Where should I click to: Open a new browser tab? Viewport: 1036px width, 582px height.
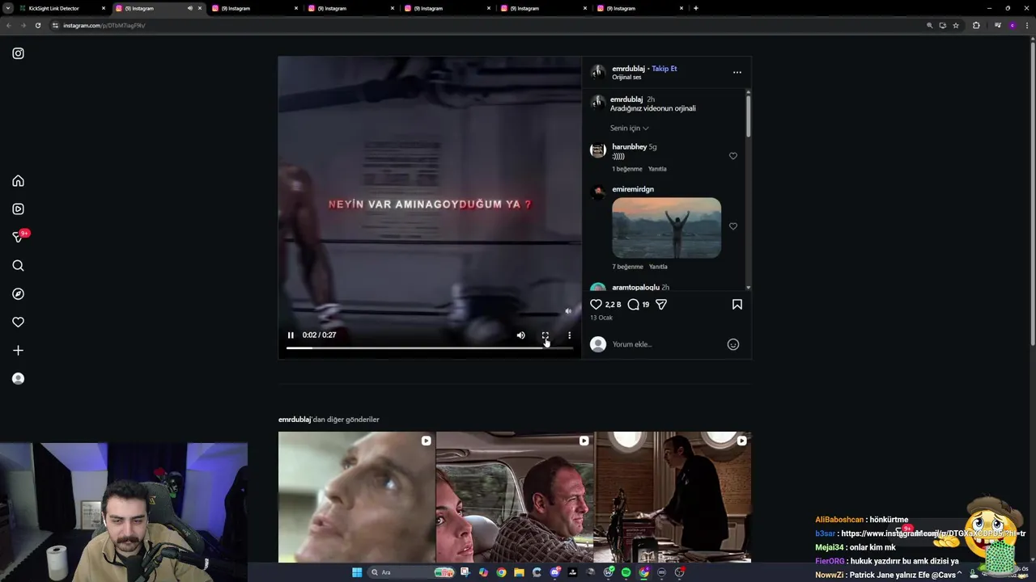(x=695, y=8)
